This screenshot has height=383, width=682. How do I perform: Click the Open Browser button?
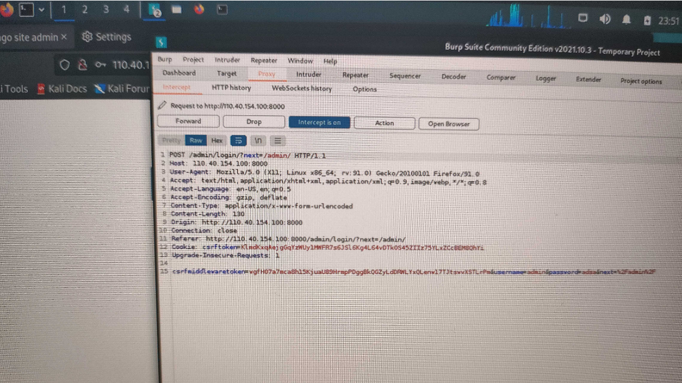[449, 124]
